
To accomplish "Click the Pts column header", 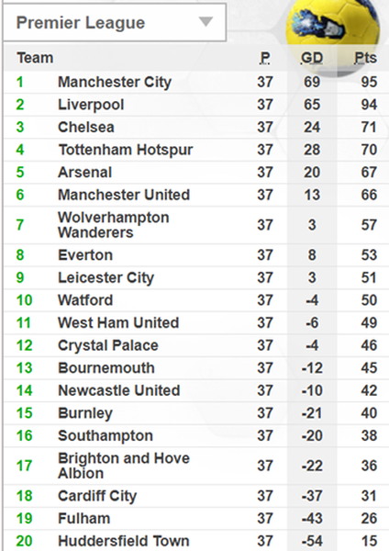I will pos(365,58).
